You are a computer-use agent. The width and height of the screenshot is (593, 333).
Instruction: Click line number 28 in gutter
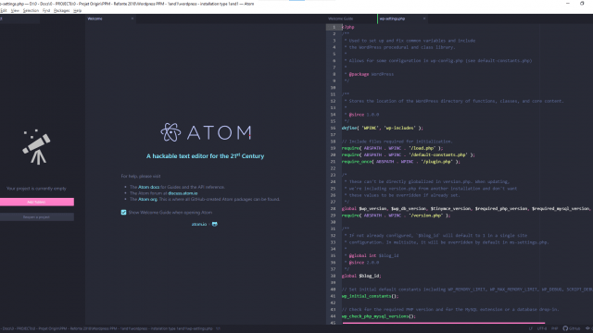pyautogui.click(x=334, y=208)
